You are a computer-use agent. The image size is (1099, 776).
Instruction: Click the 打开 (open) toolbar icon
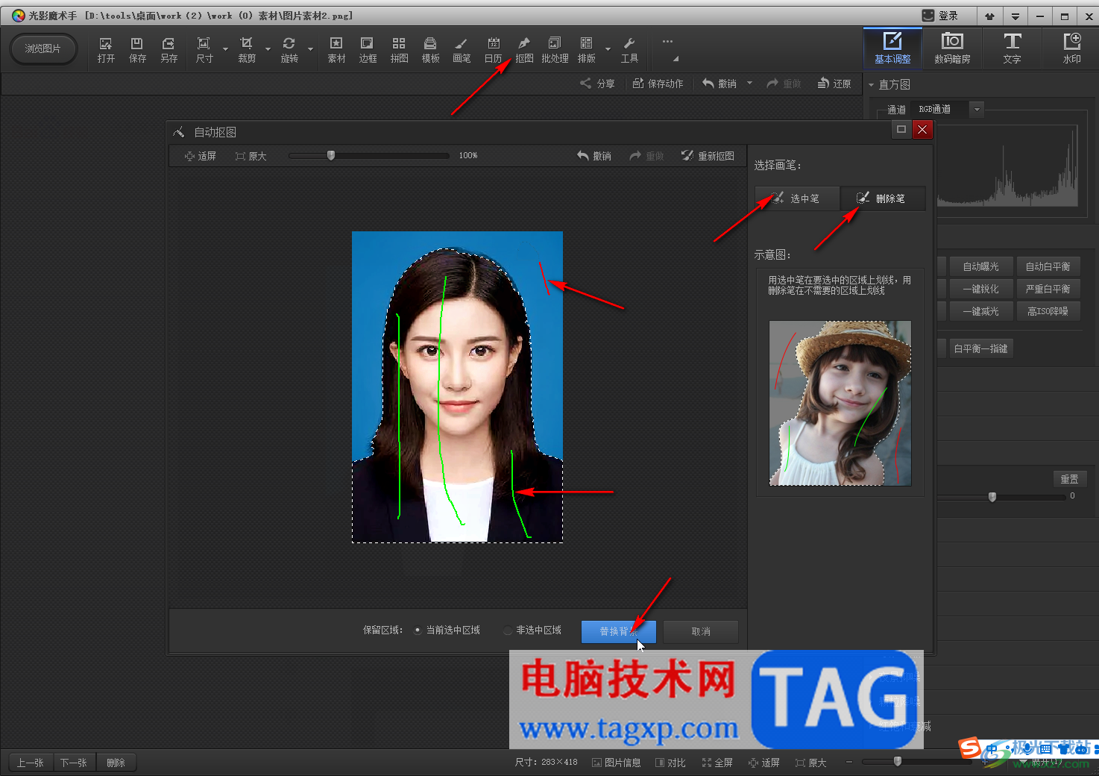point(106,49)
